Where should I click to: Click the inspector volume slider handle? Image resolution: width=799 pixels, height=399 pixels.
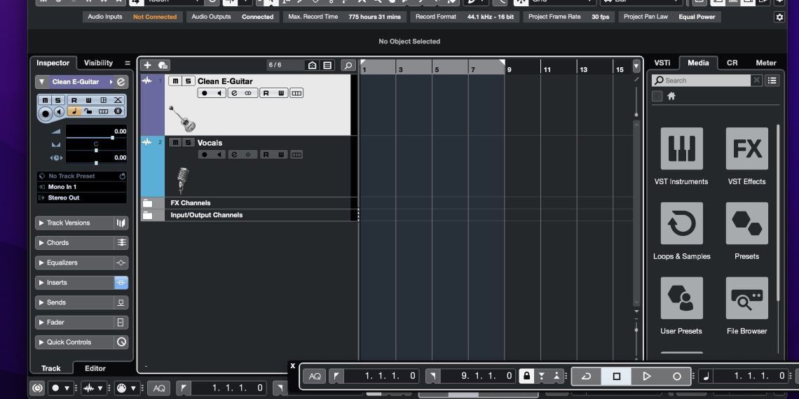point(112,137)
